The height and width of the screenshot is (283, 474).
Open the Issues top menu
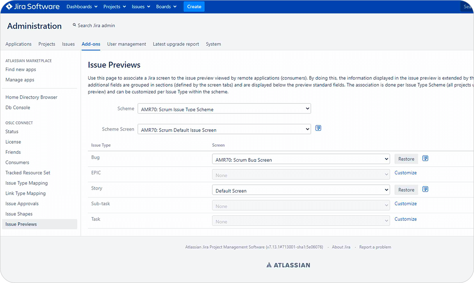point(141,7)
